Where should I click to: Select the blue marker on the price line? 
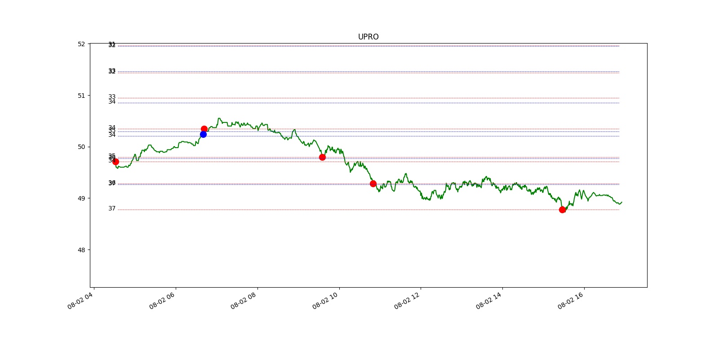pos(203,134)
